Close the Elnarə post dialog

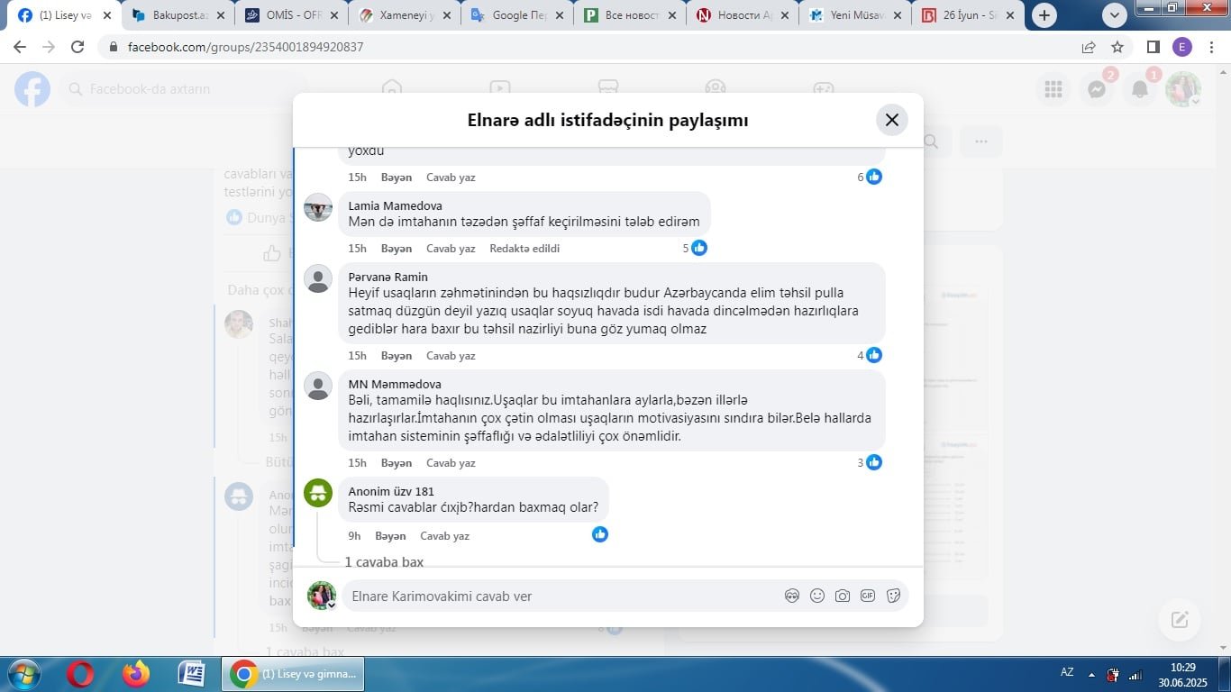[892, 120]
